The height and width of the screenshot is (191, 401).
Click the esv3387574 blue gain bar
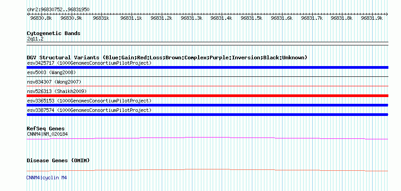pyautogui.click(x=207, y=115)
